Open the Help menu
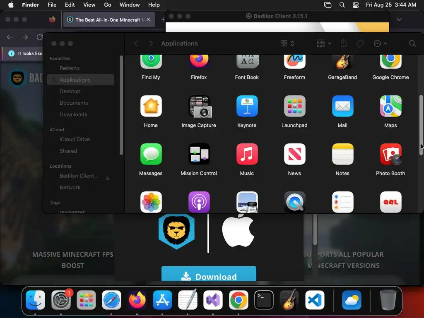Screen dimensions: 424x318 pos(154,5)
